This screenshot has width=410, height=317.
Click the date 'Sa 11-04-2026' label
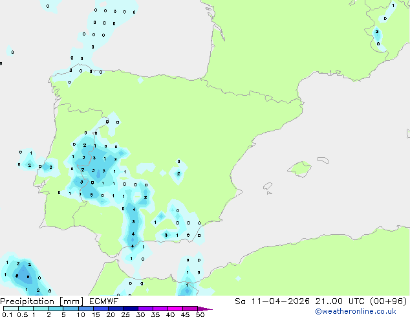(x=272, y=301)
